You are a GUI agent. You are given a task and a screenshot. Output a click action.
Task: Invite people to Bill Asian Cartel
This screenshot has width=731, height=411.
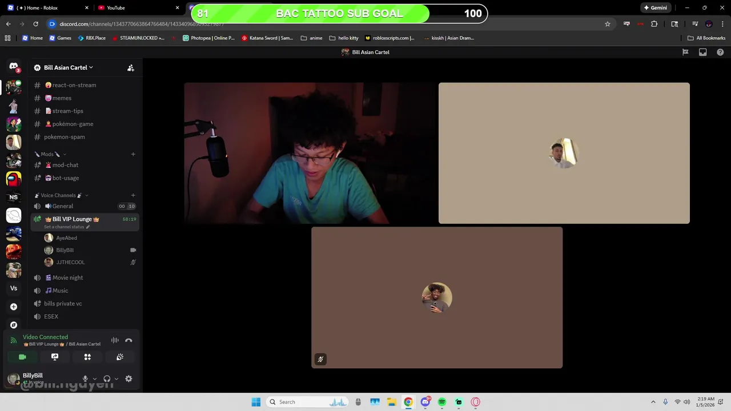tap(130, 67)
